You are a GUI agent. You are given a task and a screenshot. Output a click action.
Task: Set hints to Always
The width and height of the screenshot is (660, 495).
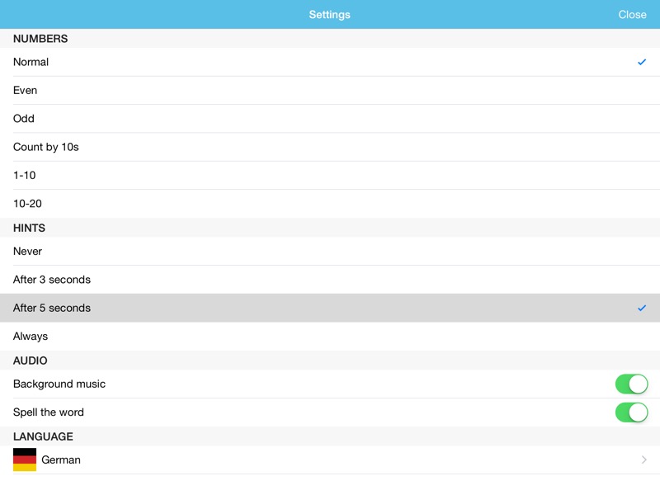[31, 336]
